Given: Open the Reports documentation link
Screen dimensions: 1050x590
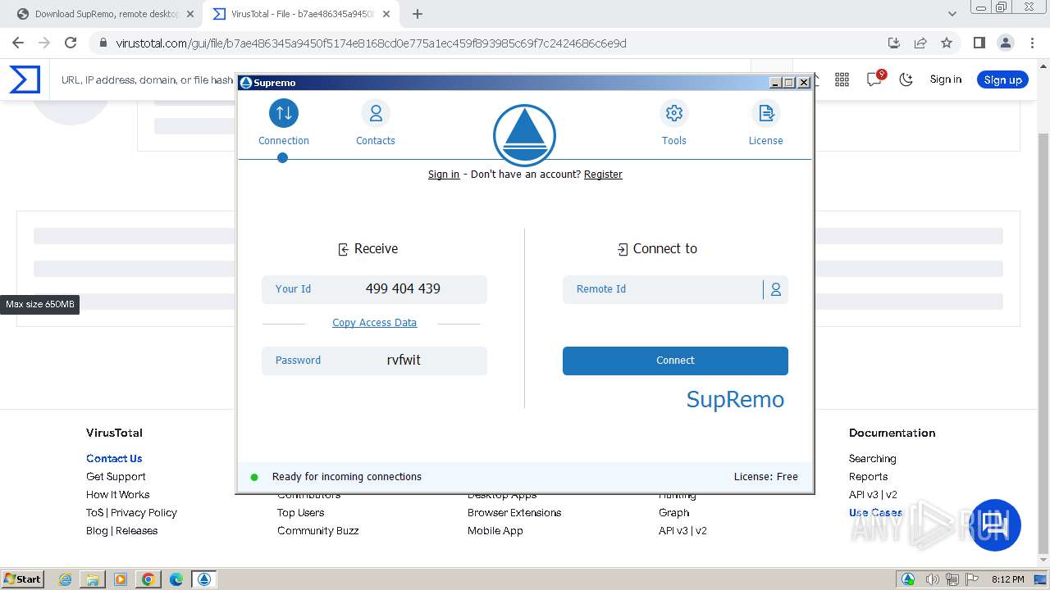Looking at the screenshot, I should pyautogui.click(x=868, y=477).
